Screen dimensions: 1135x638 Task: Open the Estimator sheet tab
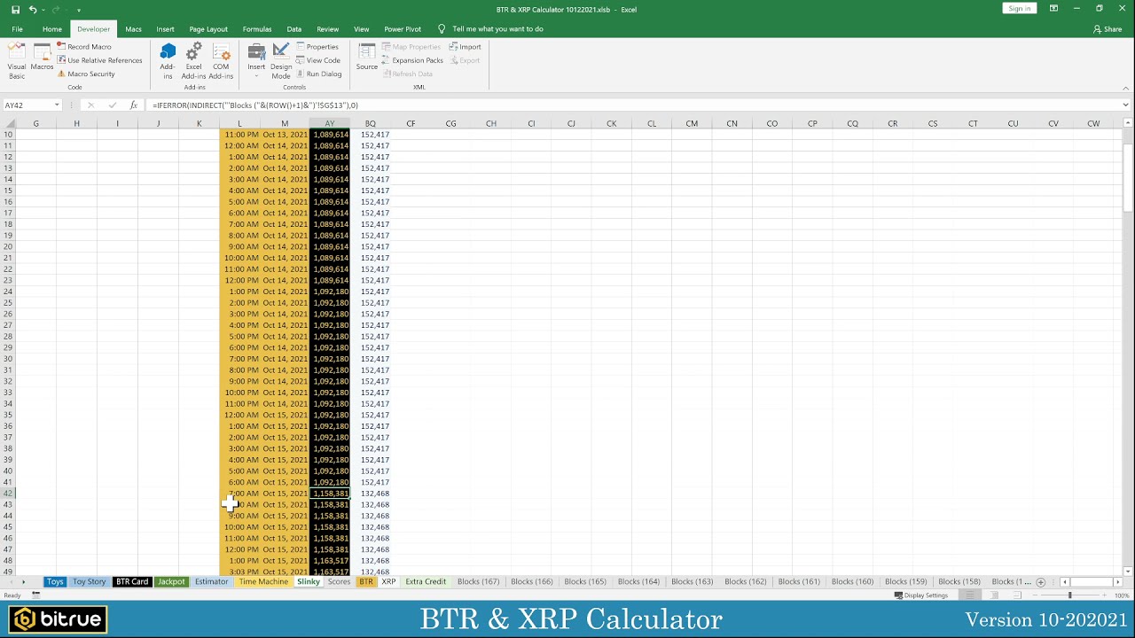(212, 582)
